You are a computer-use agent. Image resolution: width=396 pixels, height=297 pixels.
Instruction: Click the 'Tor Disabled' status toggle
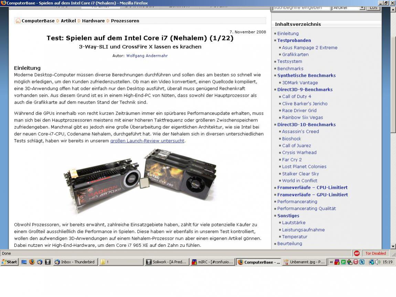(376, 253)
